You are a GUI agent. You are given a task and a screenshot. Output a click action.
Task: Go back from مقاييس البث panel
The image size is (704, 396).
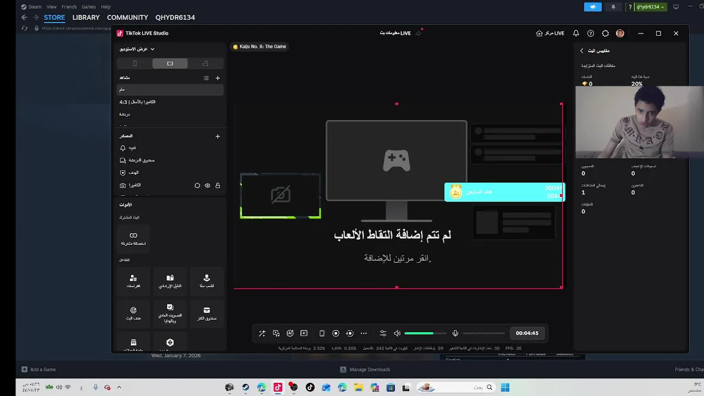(x=582, y=51)
